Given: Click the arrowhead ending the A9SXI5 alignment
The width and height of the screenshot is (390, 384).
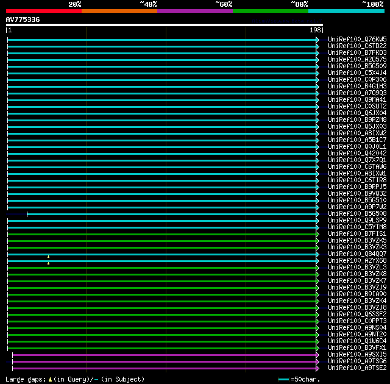Looking at the screenshot, I should click(317, 355).
